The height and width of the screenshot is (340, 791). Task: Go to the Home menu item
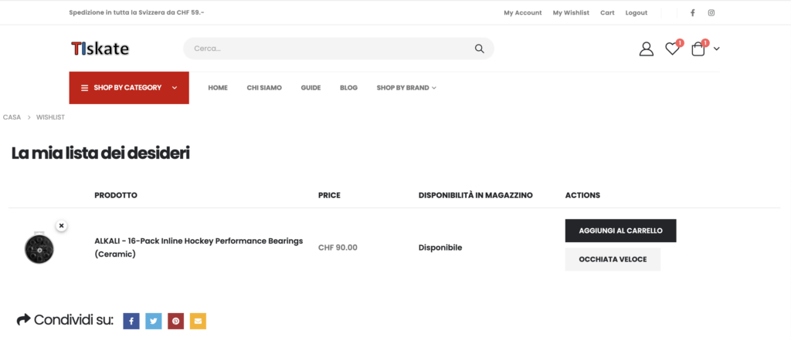point(218,88)
